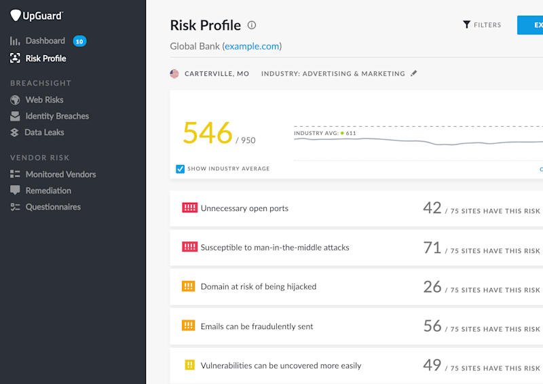
Task: Click Industry: Advertising & Marketing label
Action: click(333, 74)
